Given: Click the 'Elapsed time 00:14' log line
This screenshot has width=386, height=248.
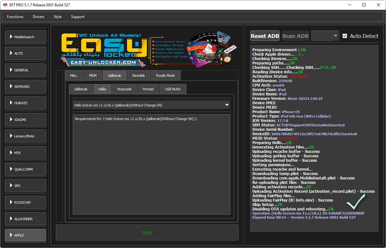Looking at the screenshot, I should (x=304, y=217).
